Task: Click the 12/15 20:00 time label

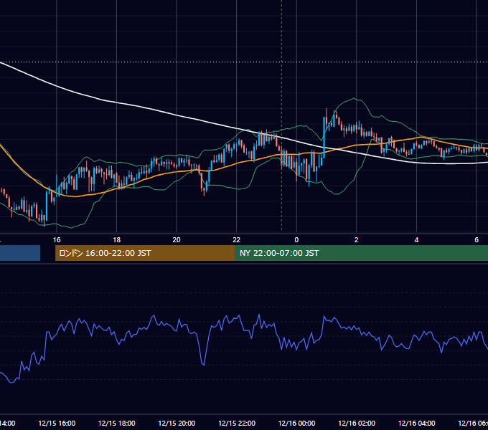Action: 177,424
